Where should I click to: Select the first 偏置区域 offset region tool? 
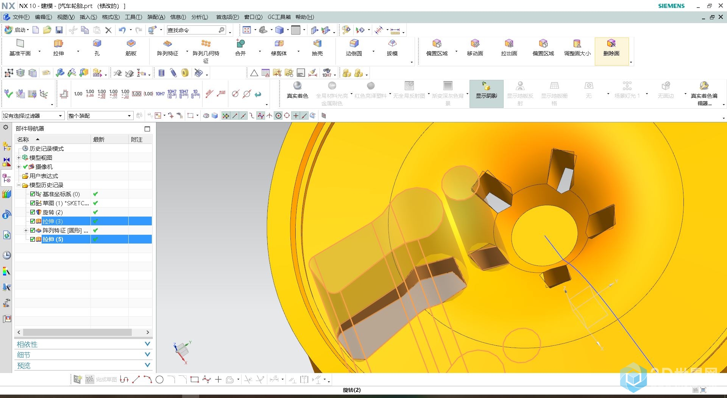pyautogui.click(x=437, y=48)
